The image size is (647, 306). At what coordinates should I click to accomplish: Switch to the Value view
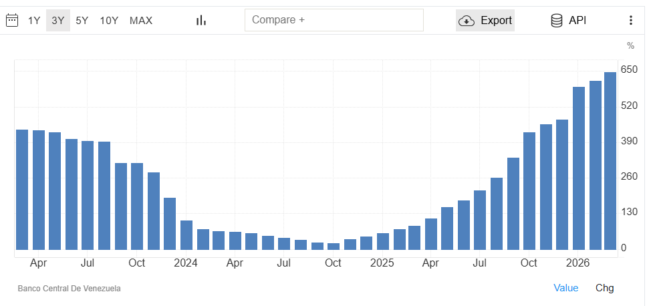565,288
